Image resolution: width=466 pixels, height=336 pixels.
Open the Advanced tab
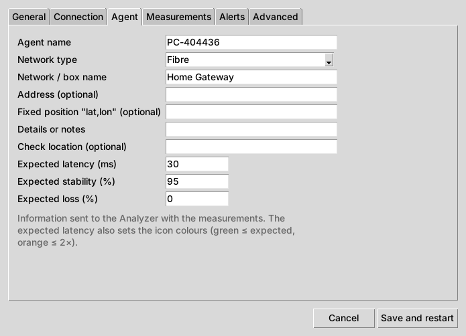point(276,17)
